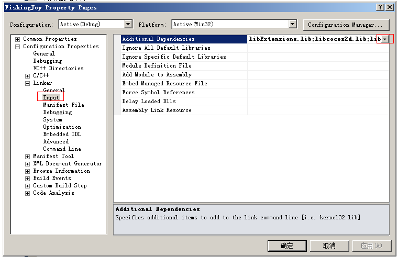
Task: Click the Module Definition File value cell
Action: tap(318, 66)
